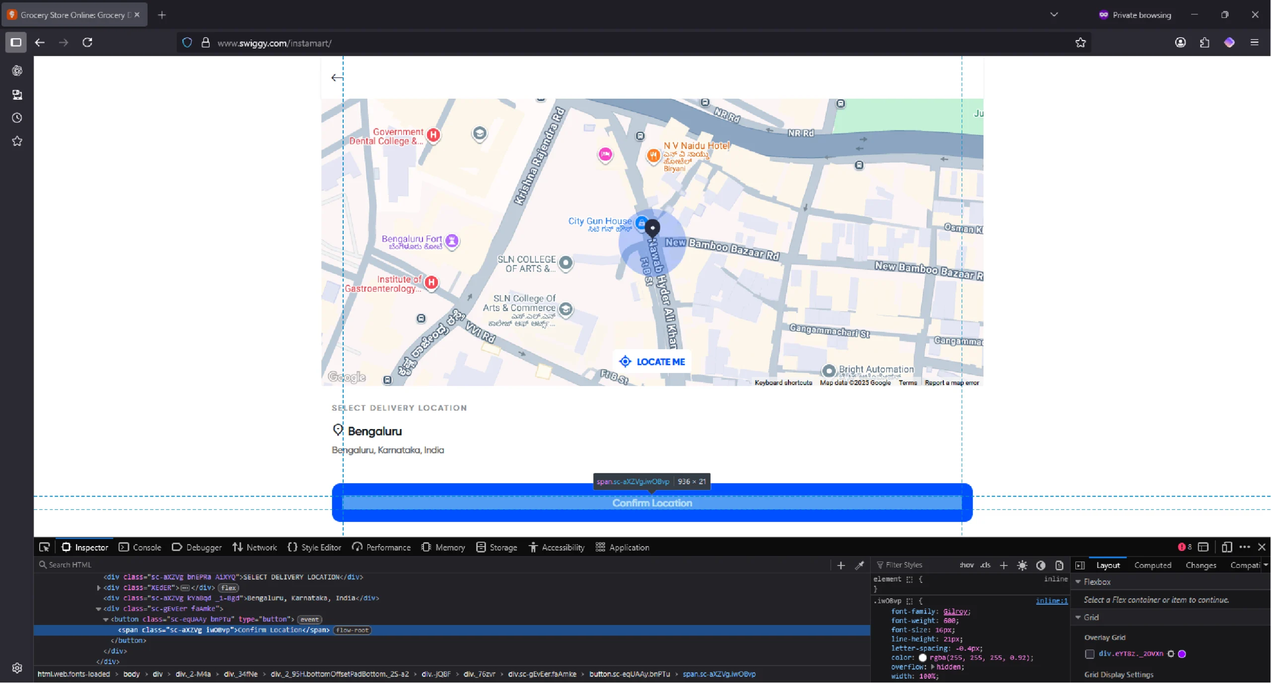The width and height of the screenshot is (1271, 683).
Task: Collapse the Grid section
Action: (1078, 618)
